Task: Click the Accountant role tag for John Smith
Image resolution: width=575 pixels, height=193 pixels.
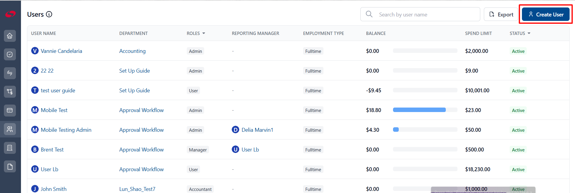Action: (x=200, y=189)
